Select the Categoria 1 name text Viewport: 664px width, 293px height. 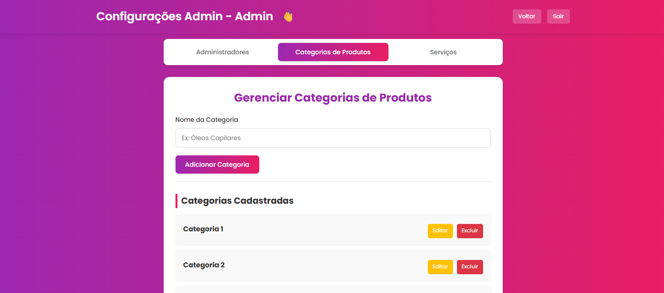tap(203, 229)
